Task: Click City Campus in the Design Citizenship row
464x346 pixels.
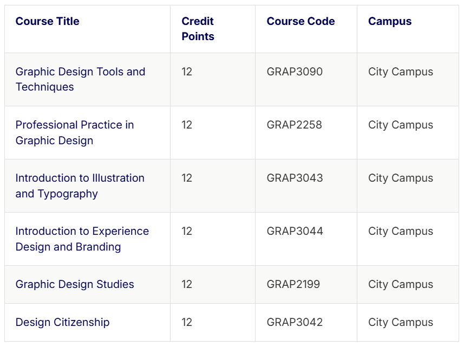Action: pos(401,322)
